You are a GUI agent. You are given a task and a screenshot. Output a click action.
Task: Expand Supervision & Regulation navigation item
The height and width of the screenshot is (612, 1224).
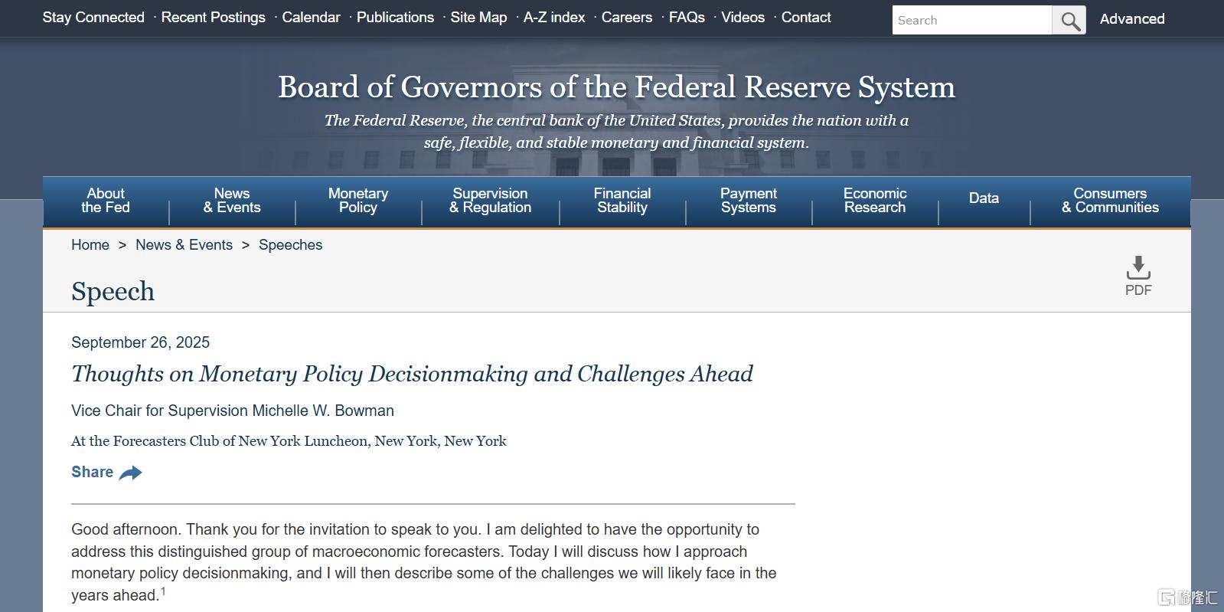click(490, 201)
